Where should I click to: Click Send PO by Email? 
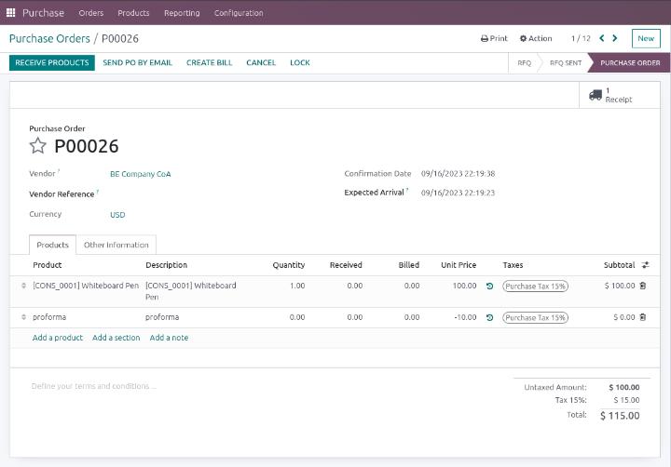137,63
